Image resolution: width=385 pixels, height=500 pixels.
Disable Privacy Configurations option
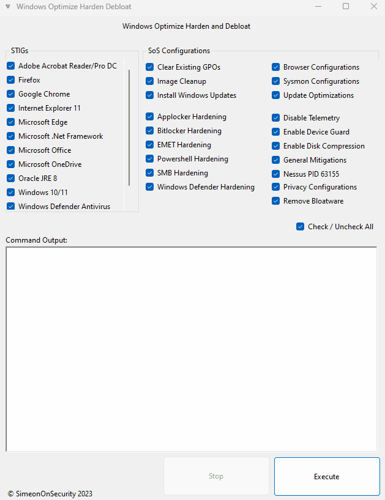click(276, 187)
